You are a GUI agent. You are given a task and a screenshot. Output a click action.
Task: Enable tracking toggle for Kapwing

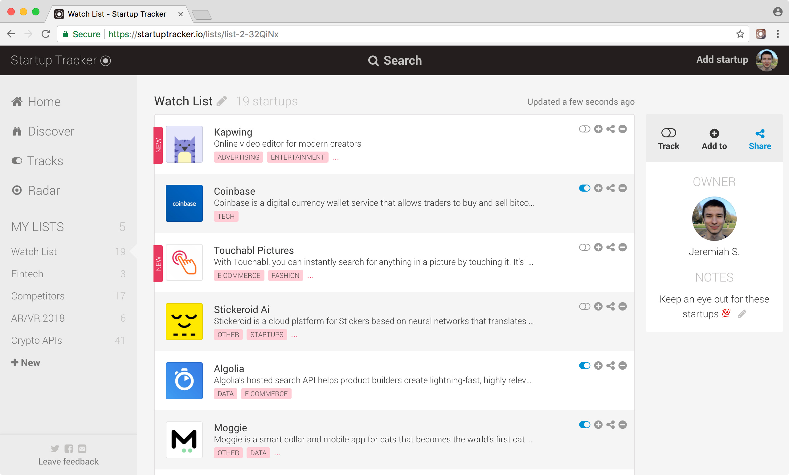coord(584,129)
